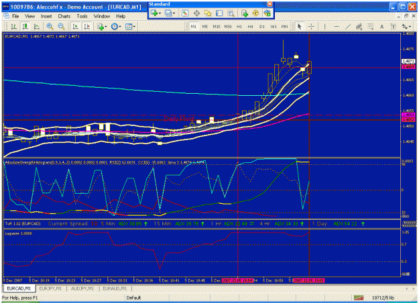Image resolution: width=419 pixels, height=303 pixels.
Task: Switch to the EURAUD,M1 chart tab
Action: click(x=115, y=288)
